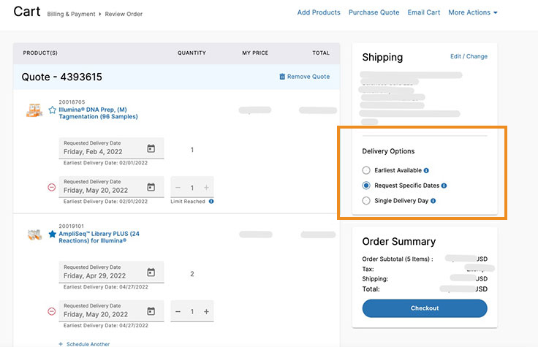Expand the More Actions dropdown

coord(472,12)
